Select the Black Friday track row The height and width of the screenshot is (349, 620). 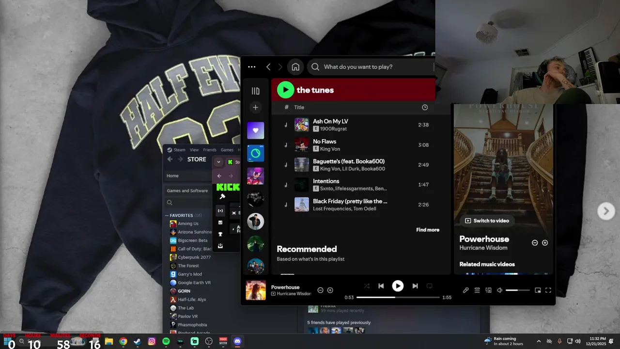361,205
